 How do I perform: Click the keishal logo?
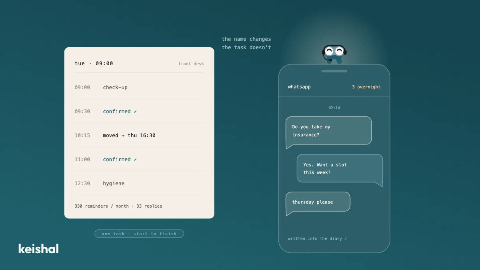38,249
